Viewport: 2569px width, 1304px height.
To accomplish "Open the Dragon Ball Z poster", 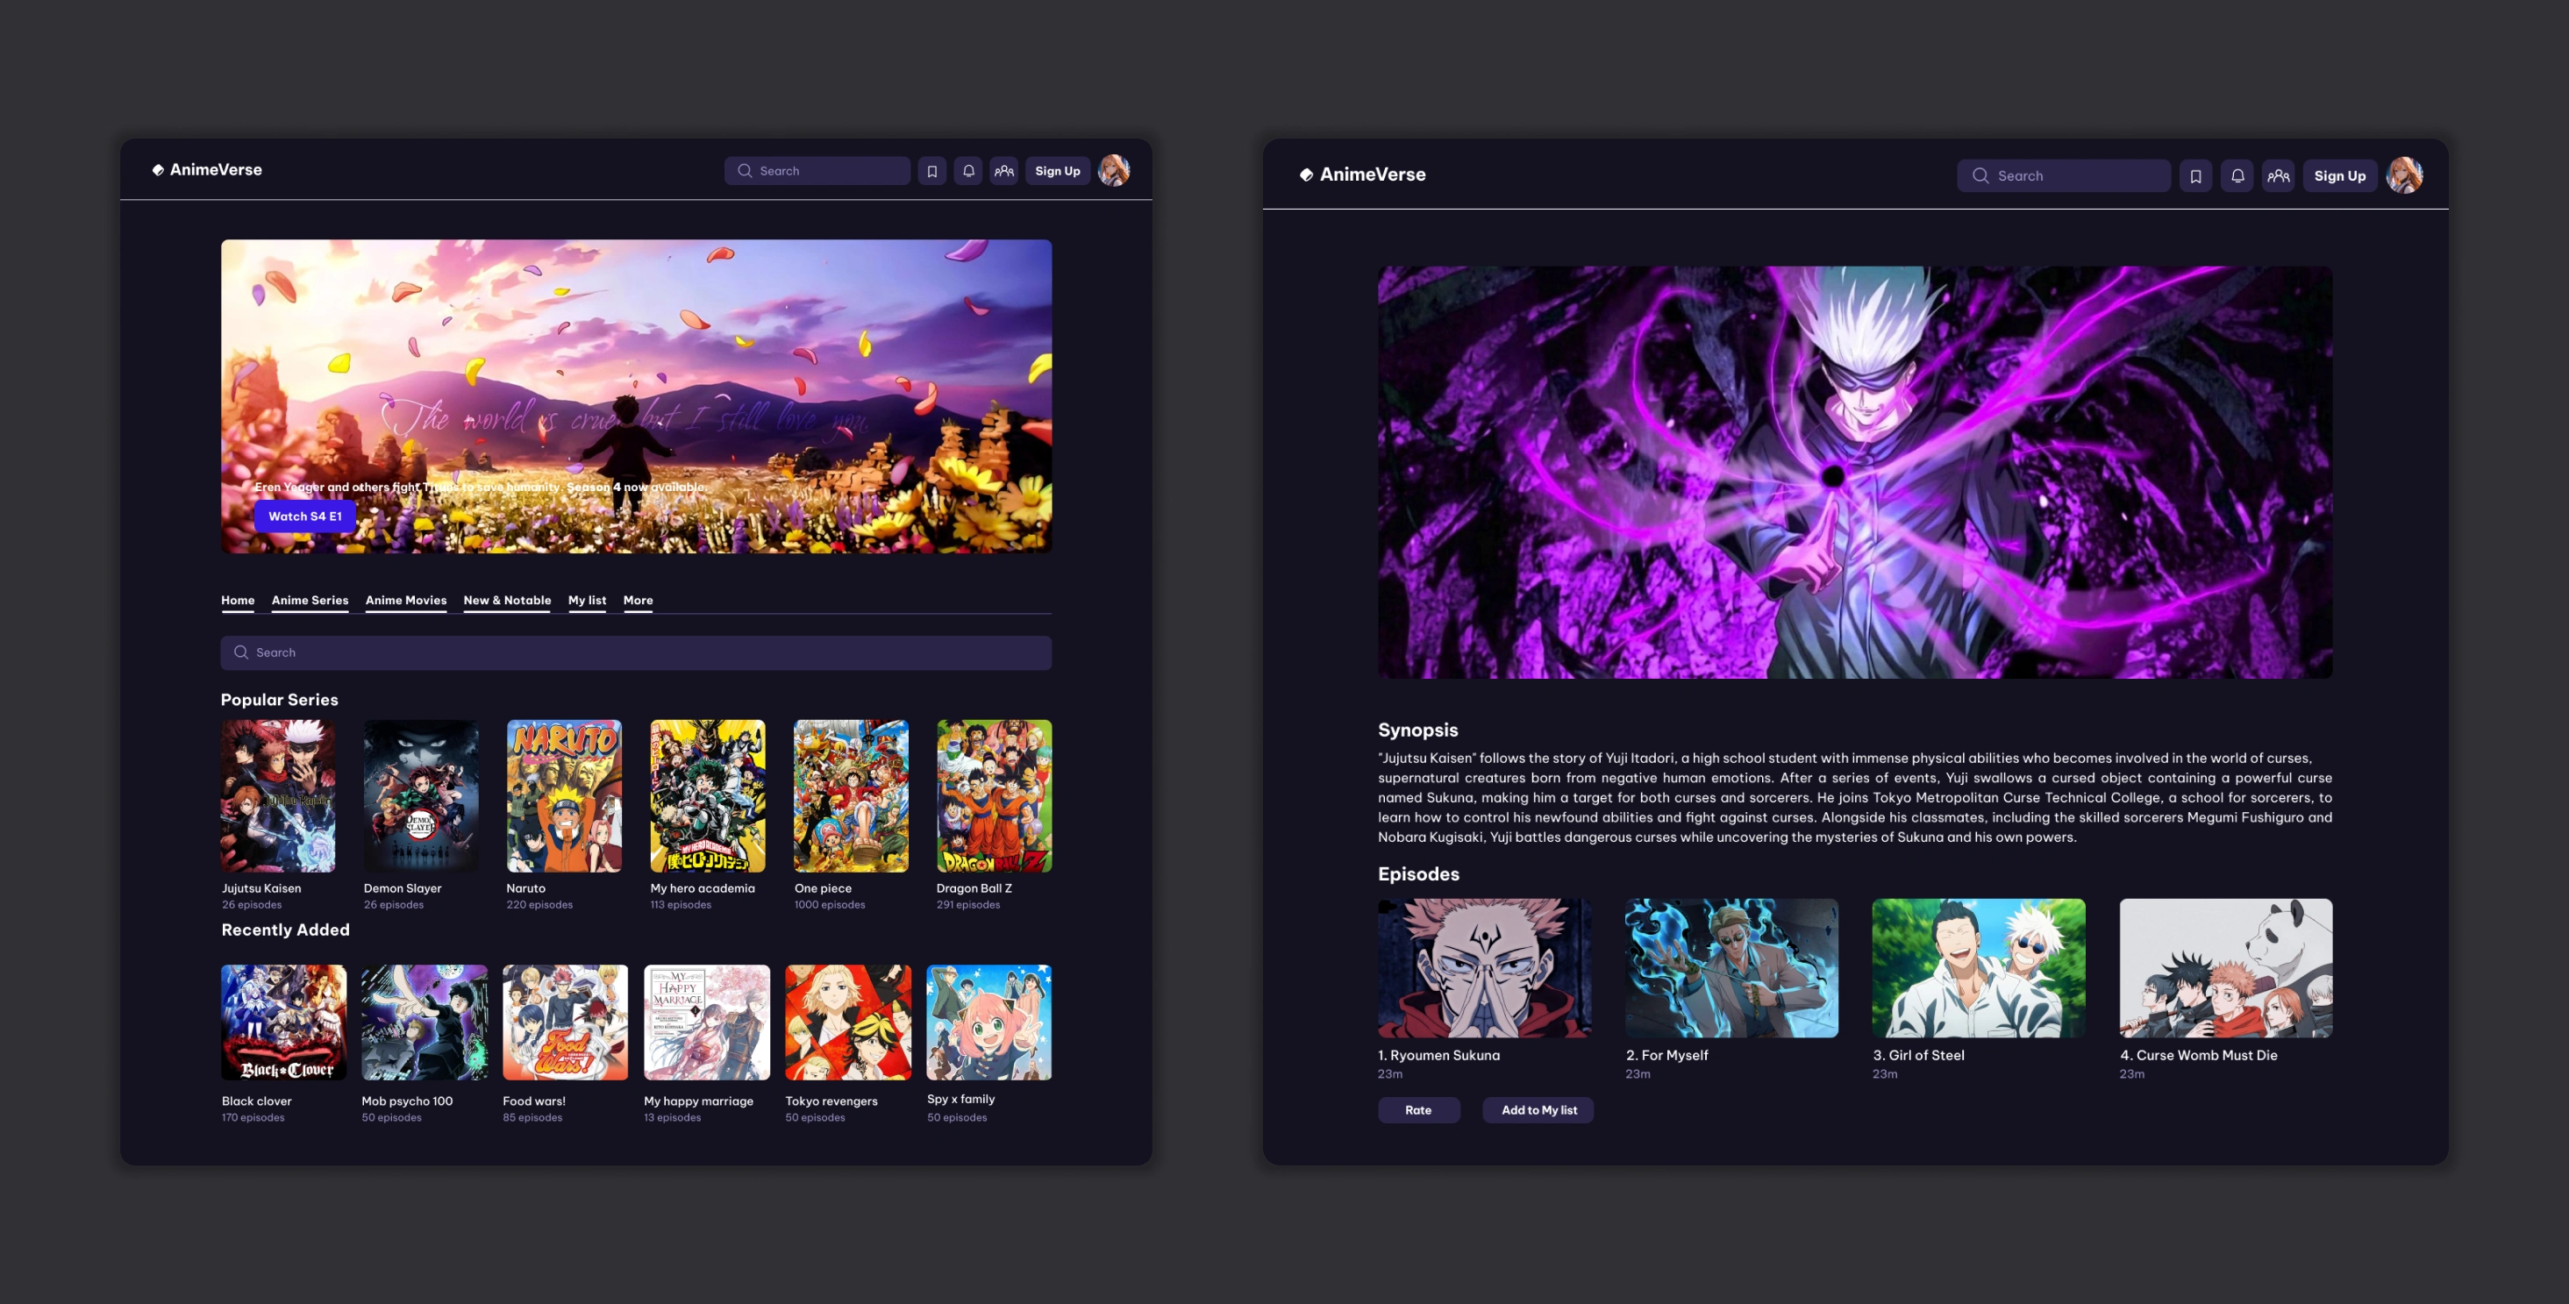I will tap(995, 795).
